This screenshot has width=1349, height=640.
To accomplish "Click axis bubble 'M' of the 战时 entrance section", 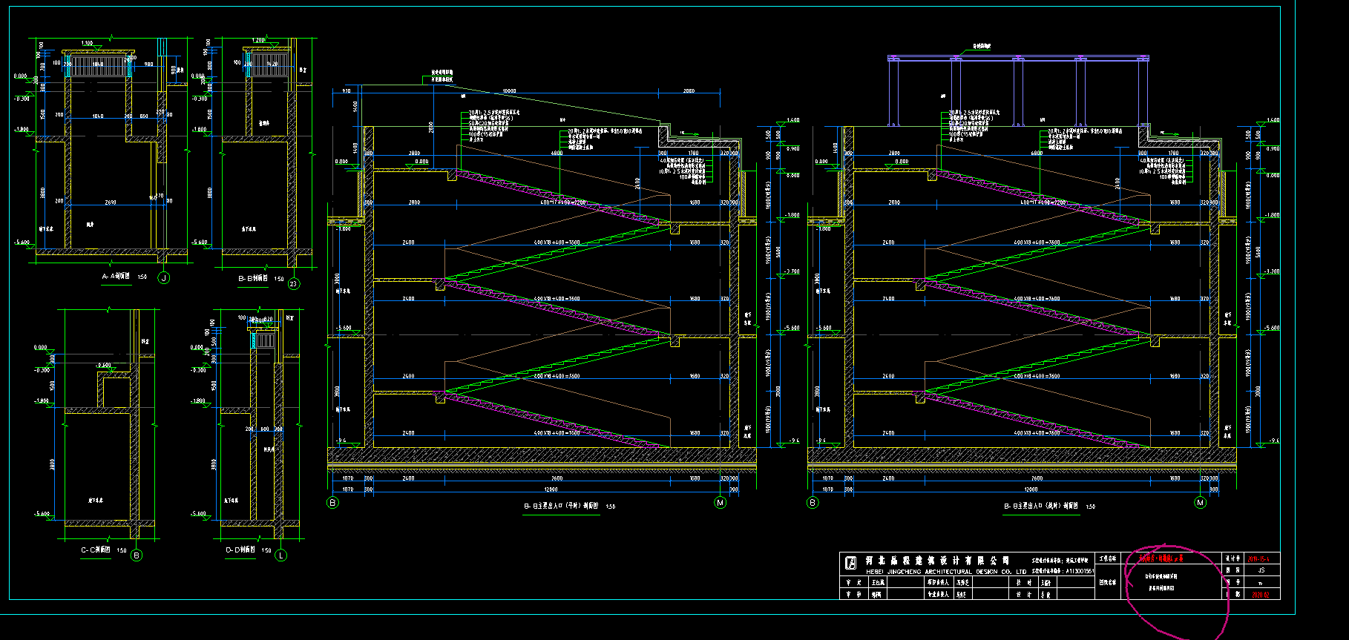I will tap(1201, 503).
